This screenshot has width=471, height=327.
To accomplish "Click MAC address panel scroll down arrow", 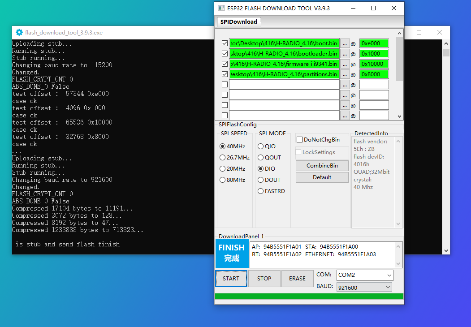I will (398, 264).
